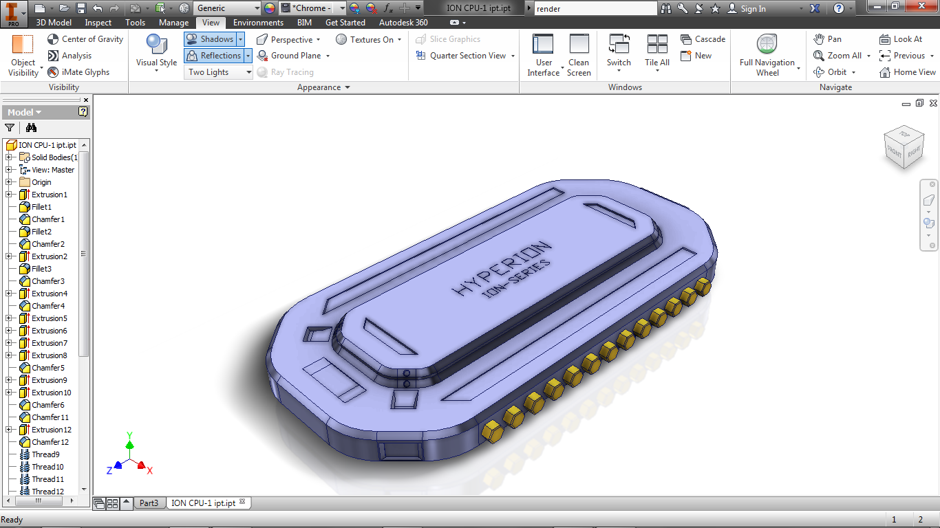Click the User Interface button
The height and width of the screenshot is (528, 940).
pyautogui.click(x=544, y=55)
